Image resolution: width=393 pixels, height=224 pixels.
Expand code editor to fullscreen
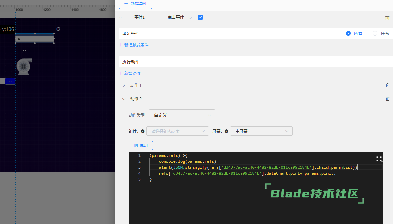pyautogui.click(x=379, y=159)
